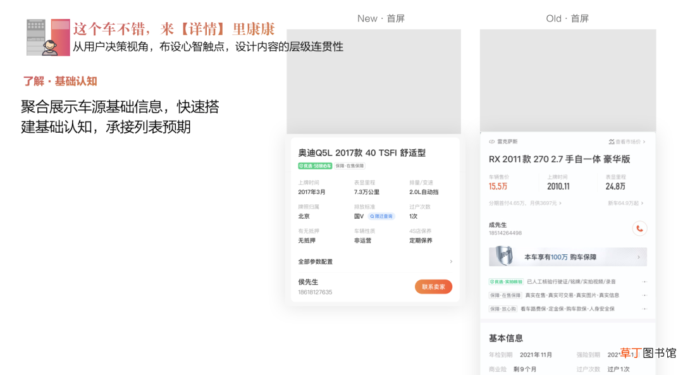Click the 北京 plate location value
The height and width of the screenshot is (375, 683).
tap(304, 216)
